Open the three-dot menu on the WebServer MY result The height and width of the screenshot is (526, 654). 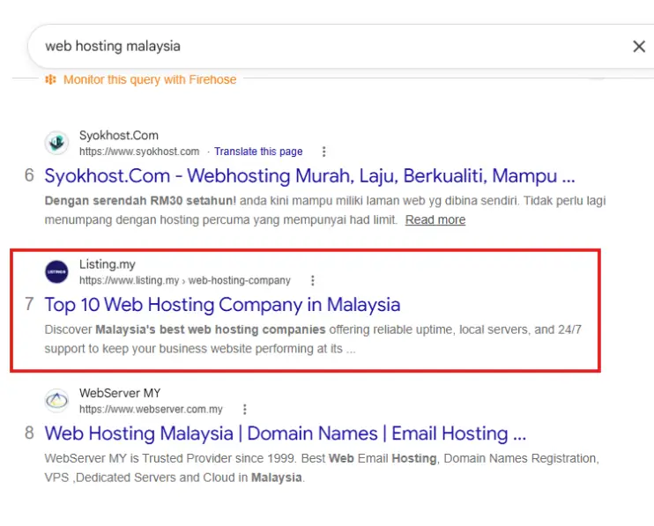pyautogui.click(x=245, y=410)
